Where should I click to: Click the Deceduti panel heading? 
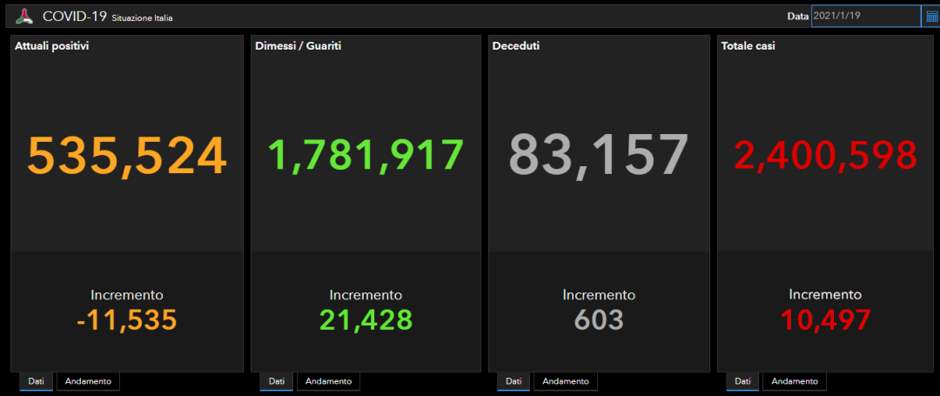click(515, 45)
